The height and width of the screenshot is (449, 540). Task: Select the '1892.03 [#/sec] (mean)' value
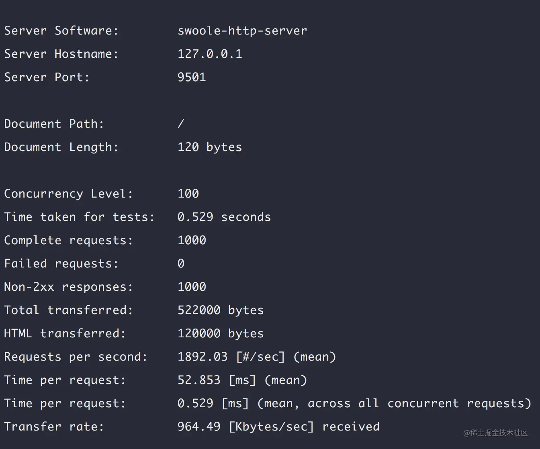click(x=257, y=357)
